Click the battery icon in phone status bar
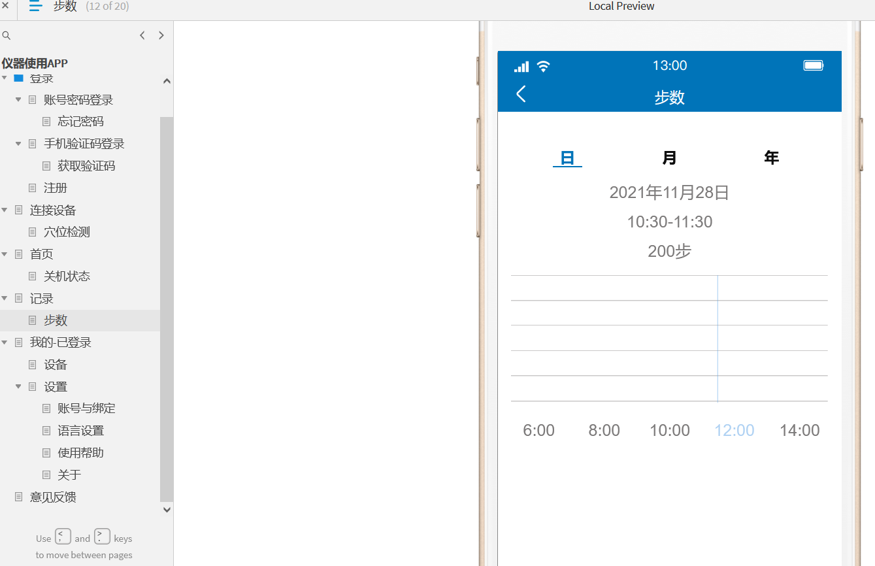 coord(814,65)
